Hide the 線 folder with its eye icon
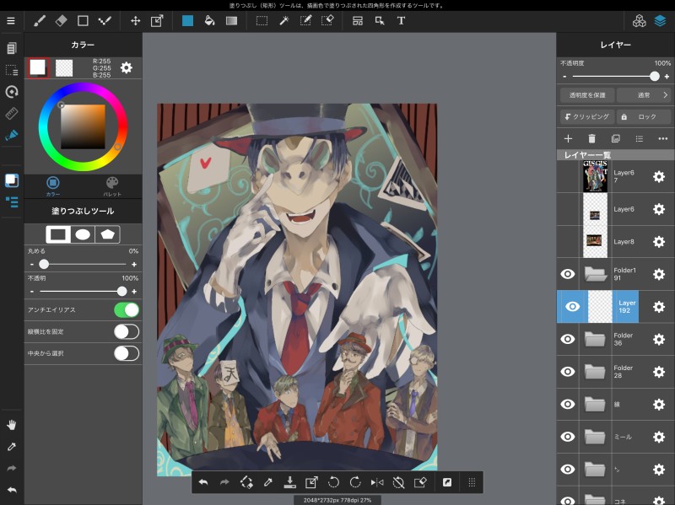This screenshot has height=505, width=675. 568,404
